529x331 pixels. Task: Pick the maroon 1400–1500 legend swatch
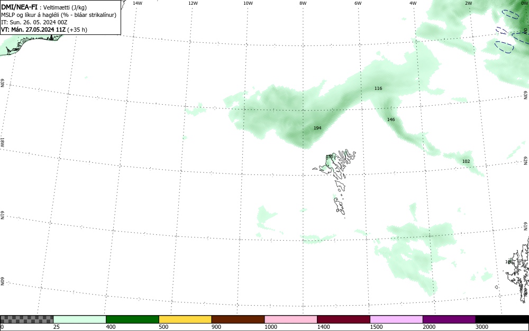tap(343, 319)
